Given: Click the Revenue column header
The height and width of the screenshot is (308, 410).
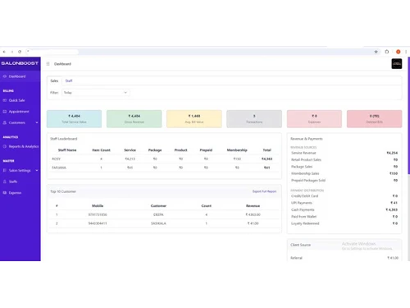Looking at the screenshot, I should tap(253, 205).
